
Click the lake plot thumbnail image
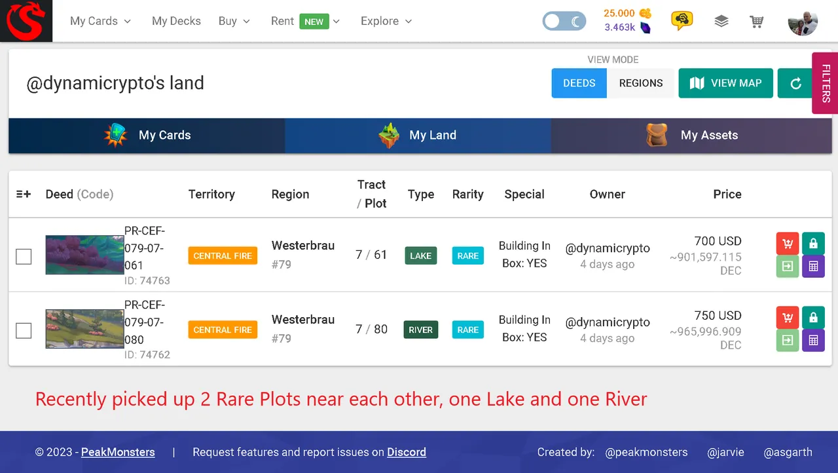84,255
